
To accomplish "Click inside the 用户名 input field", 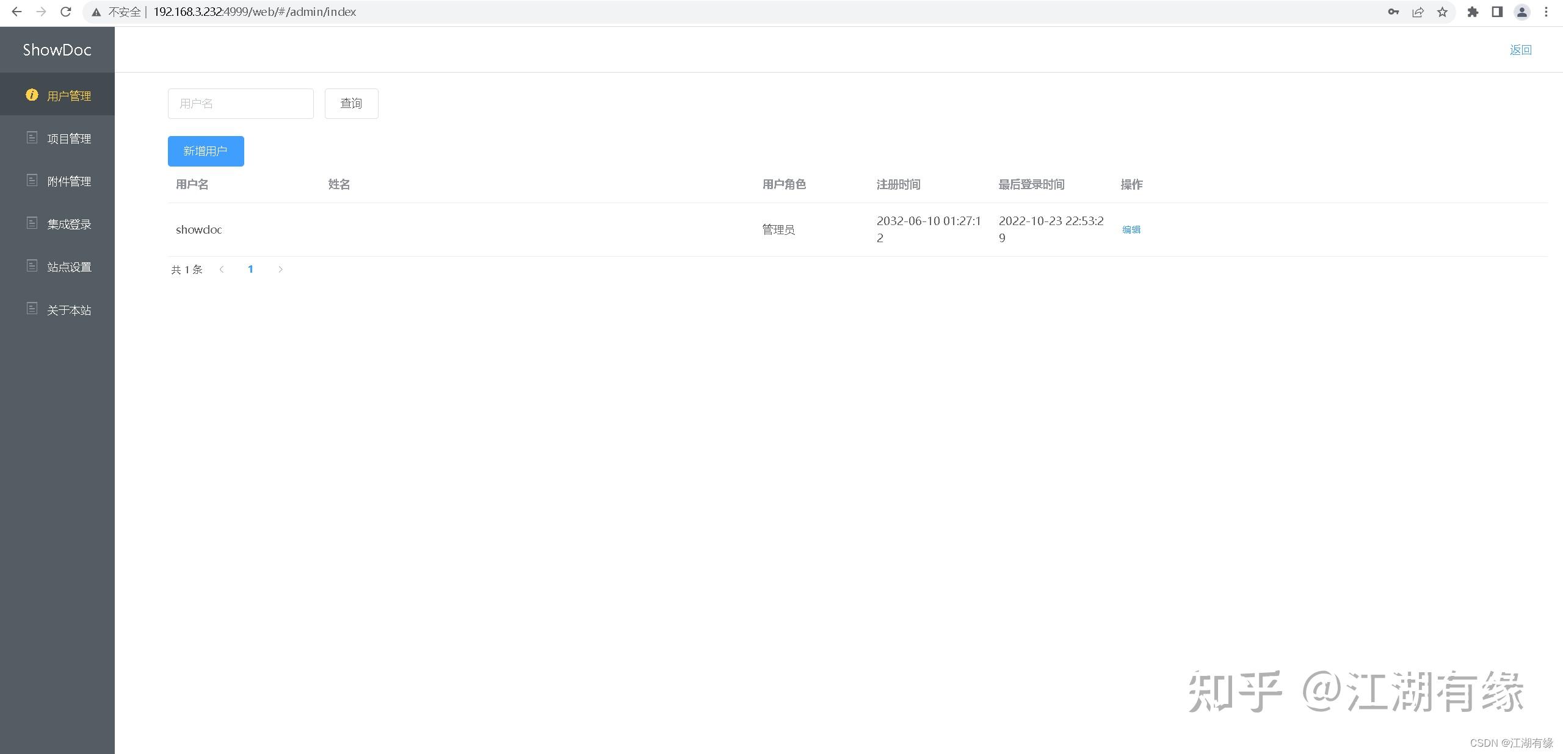I will point(240,103).
